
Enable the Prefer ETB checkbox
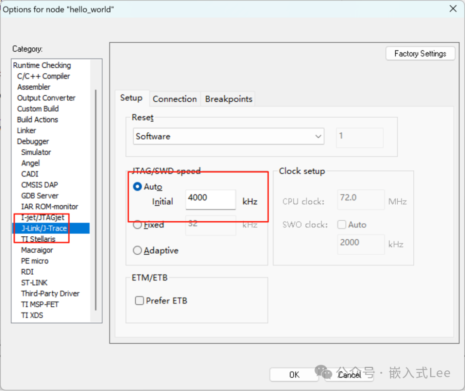tap(139, 300)
